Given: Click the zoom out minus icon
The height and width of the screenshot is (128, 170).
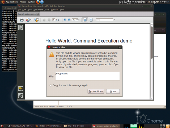Looking at the screenshot, I should coord(65,20).
